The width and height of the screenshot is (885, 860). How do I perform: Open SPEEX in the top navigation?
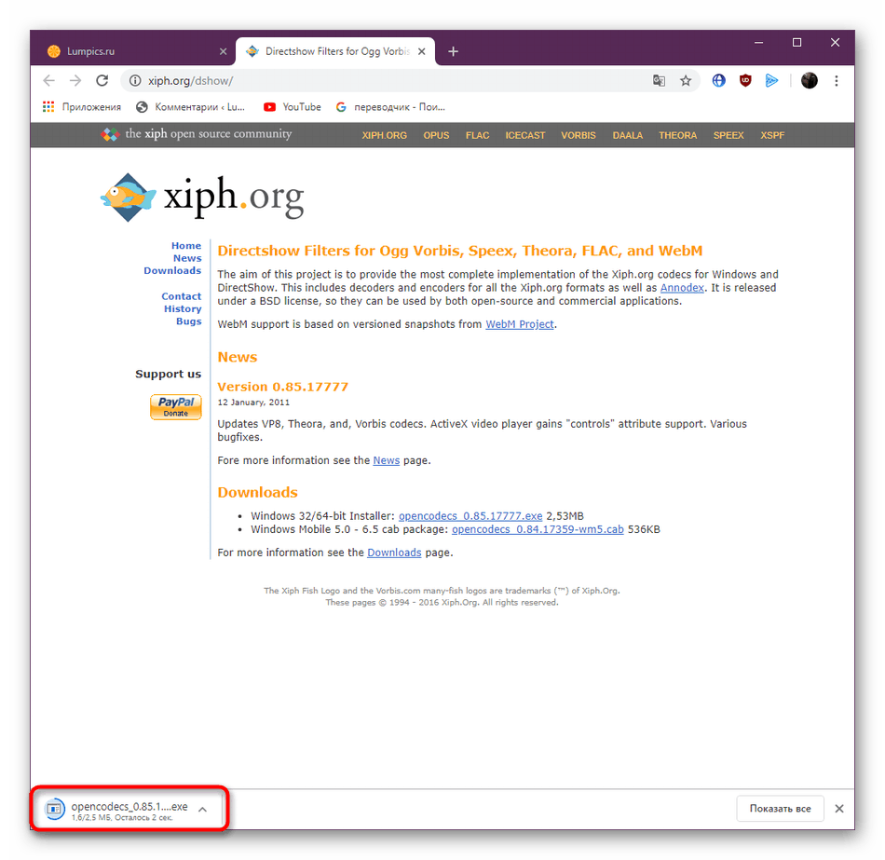click(728, 135)
